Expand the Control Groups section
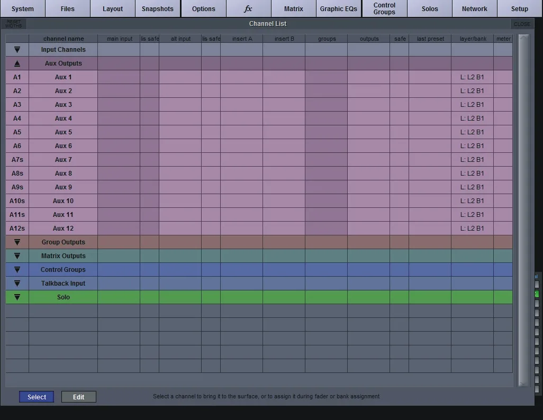543x420 pixels. 17,270
